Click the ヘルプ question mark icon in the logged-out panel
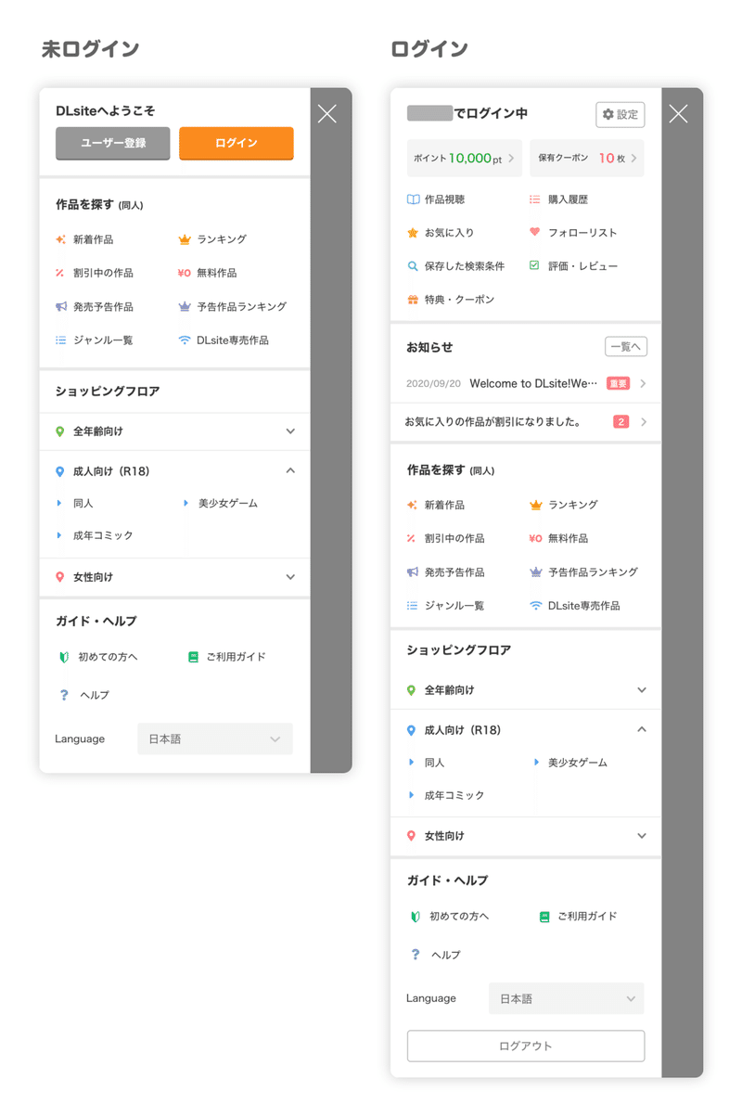Screen dimensions: 742x1117 point(64,695)
